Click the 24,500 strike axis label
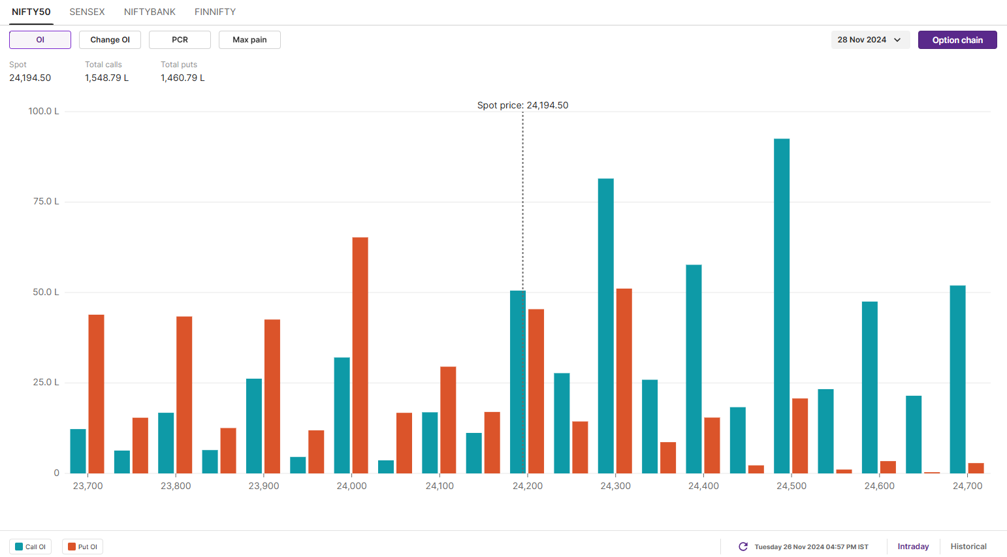This screenshot has height=557, width=1007. [x=791, y=486]
